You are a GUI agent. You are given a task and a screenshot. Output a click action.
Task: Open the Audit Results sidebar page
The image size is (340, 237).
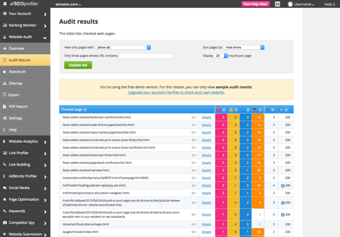pyautogui.click(x=25, y=60)
